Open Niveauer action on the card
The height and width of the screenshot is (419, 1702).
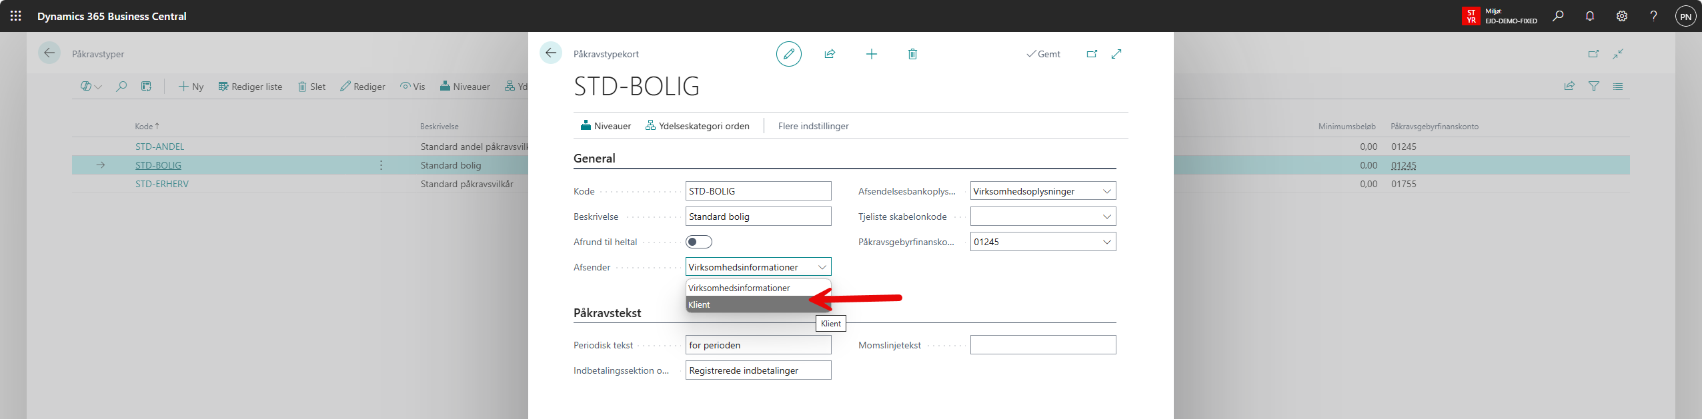click(x=606, y=126)
